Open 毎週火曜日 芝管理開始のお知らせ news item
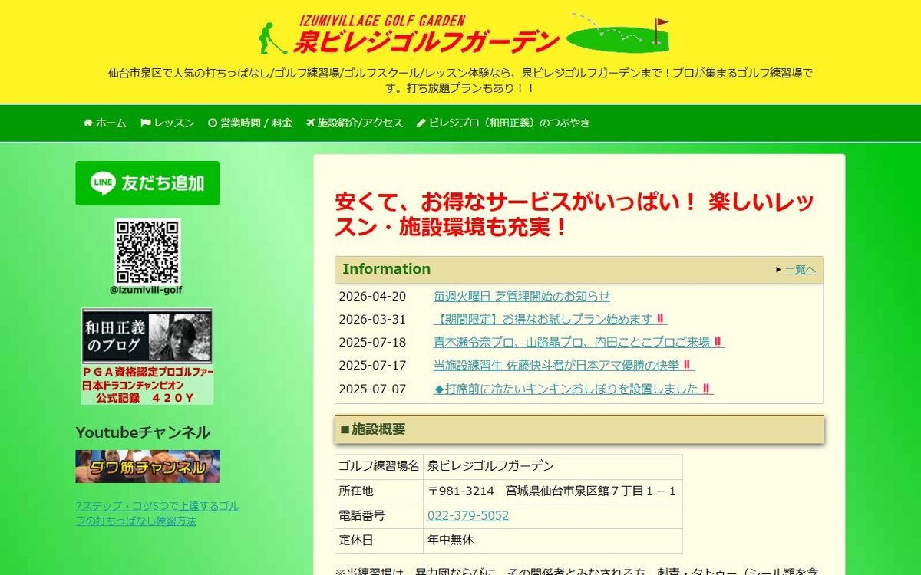The image size is (921, 575). coord(522,297)
